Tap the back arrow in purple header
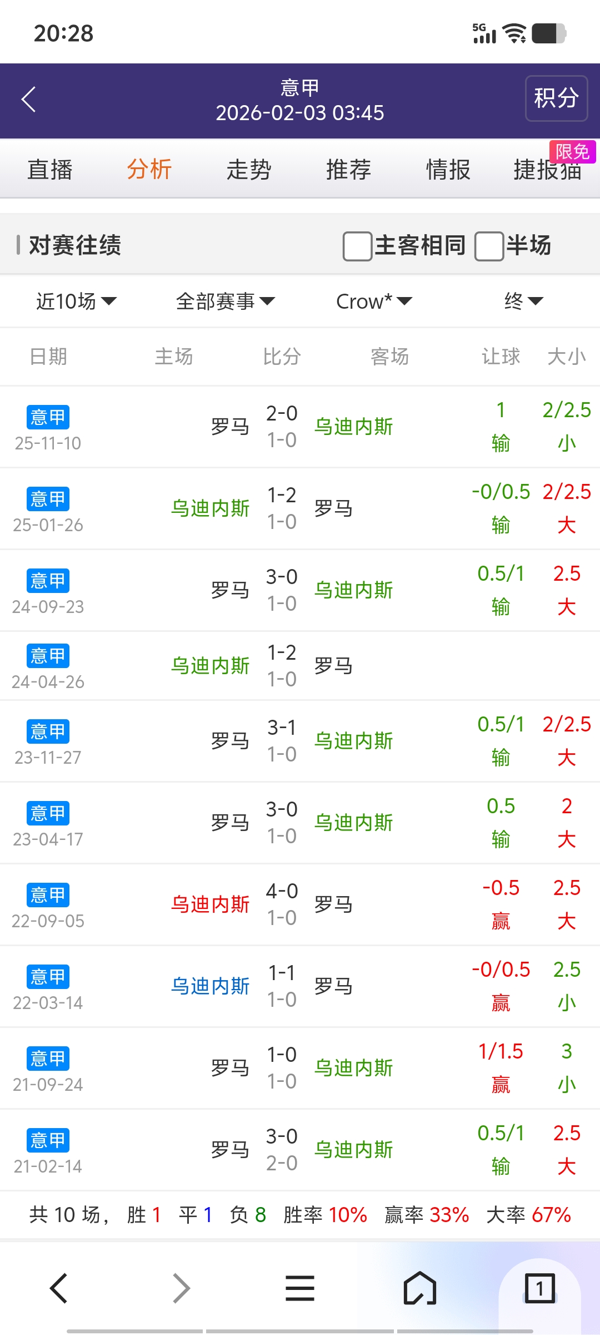The height and width of the screenshot is (1335, 600). pyautogui.click(x=29, y=100)
